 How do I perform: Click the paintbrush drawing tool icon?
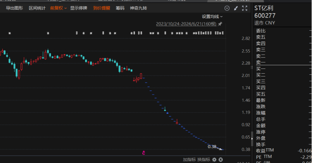click(236, 8)
